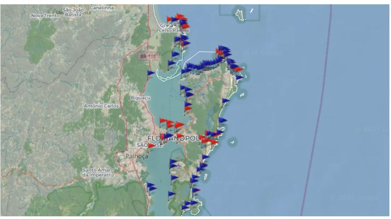Select the Santo Amaro da Imperatriz label
This screenshot has width=391, height=219.
coord(98,172)
